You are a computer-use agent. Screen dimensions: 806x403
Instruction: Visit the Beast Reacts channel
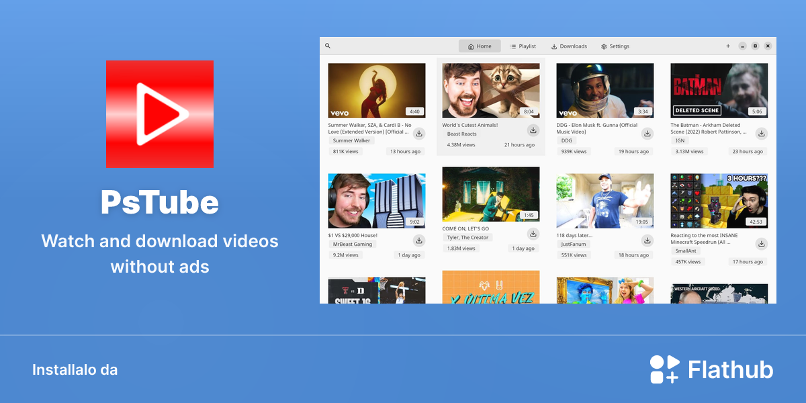462,134
